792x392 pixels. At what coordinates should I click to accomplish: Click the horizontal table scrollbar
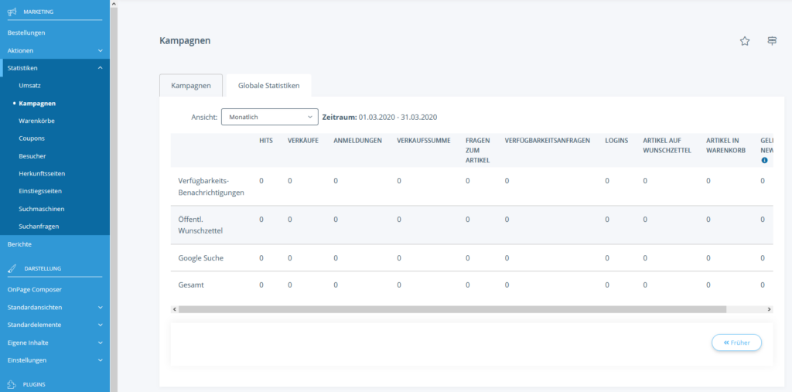click(x=452, y=309)
